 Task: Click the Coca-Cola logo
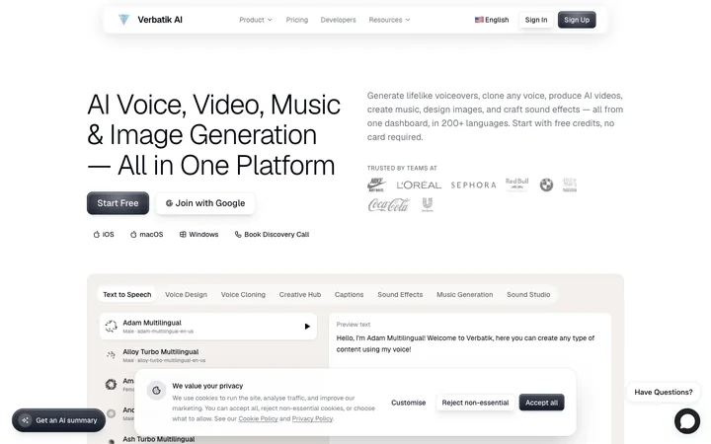point(389,205)
